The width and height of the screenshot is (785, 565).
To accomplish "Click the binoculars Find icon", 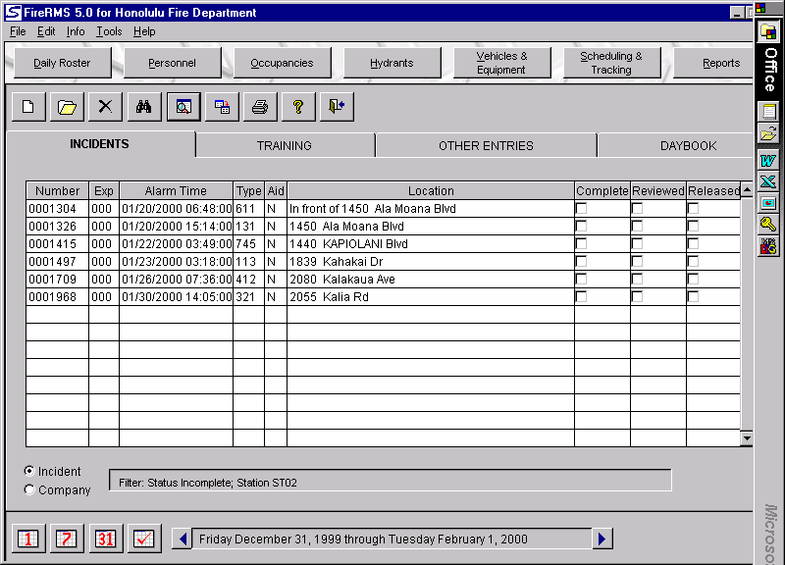I will pyautogui.click(x=144, y=107).
